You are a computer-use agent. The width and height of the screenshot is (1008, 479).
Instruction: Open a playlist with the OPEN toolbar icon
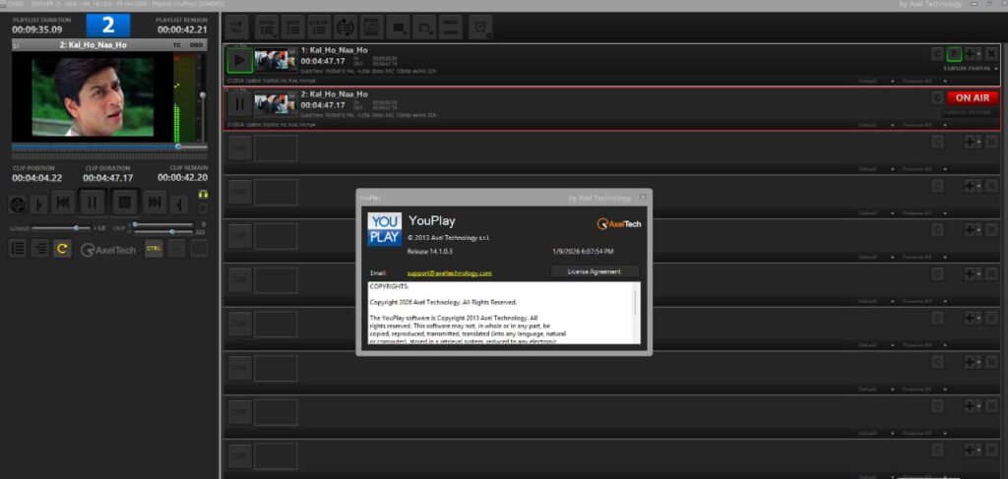click(x=267, y=28)
